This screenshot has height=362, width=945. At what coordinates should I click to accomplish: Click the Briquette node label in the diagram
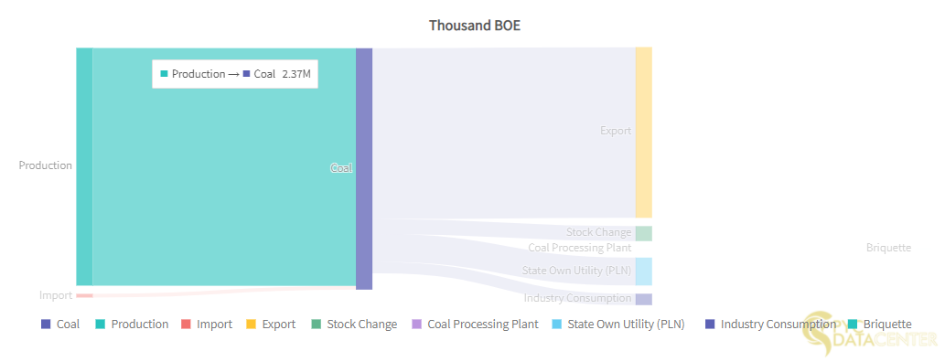[x=889, y=248]
